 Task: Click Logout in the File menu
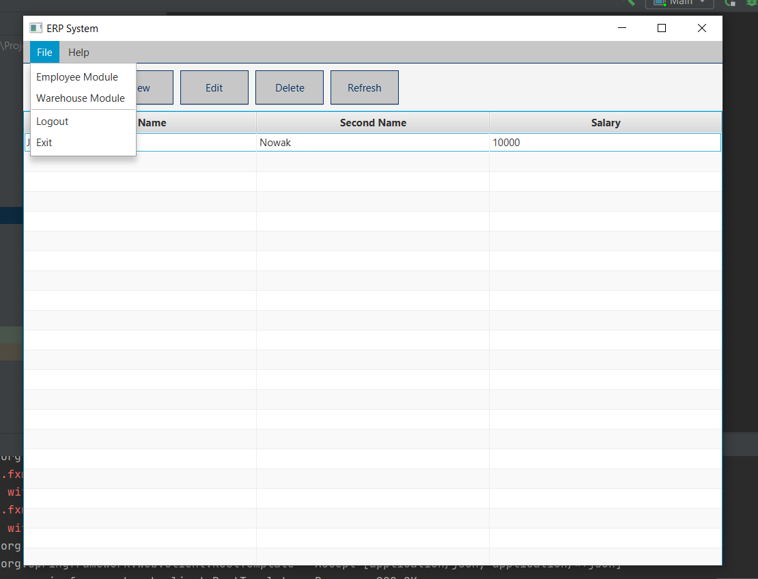coord(52,122)
